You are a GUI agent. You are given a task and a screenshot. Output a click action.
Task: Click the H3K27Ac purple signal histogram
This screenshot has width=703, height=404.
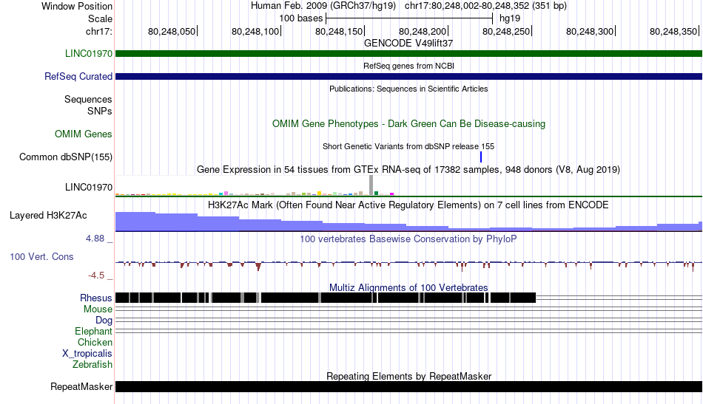tap(408, 222)
